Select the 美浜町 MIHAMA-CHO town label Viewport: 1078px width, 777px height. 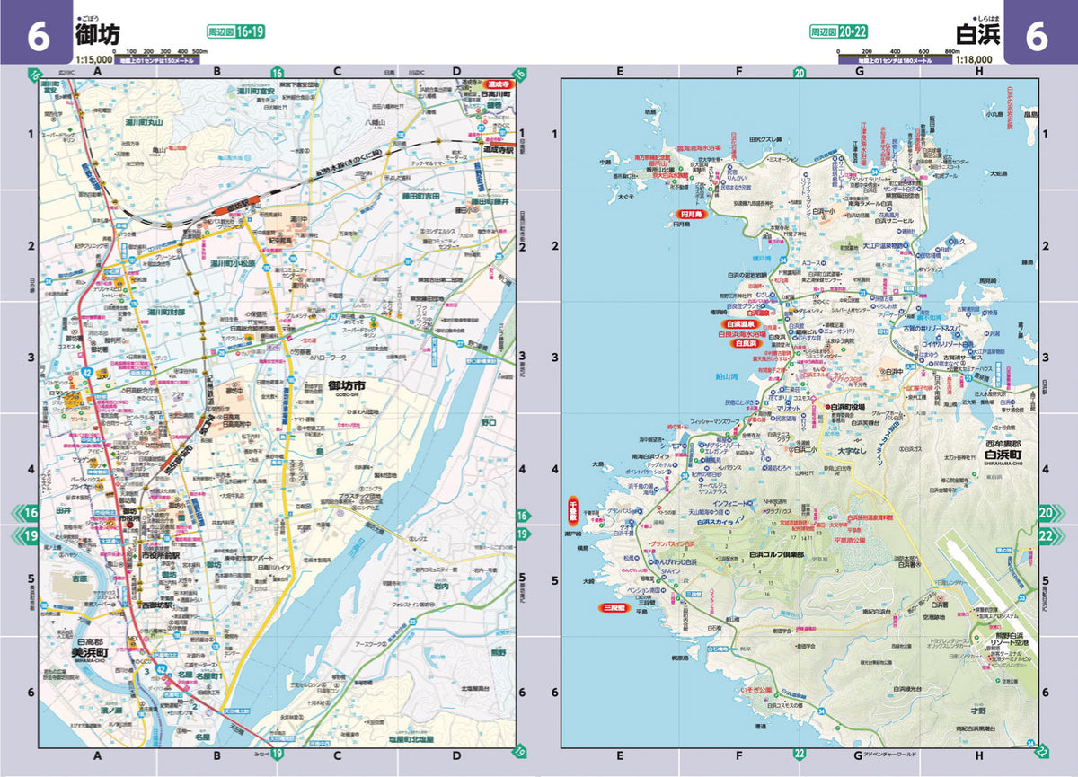click(91, 655)
